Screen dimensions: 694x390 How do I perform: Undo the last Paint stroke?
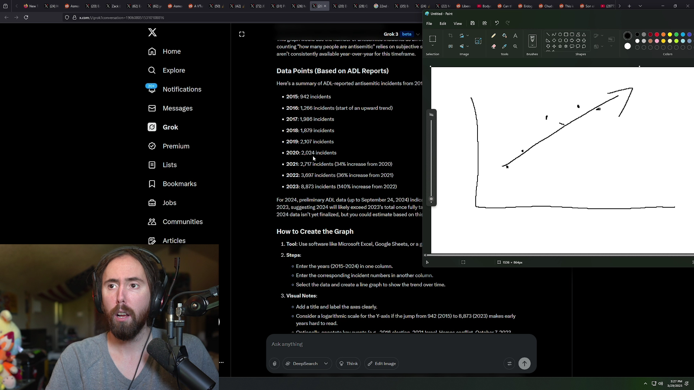click(x=497, y=23)
